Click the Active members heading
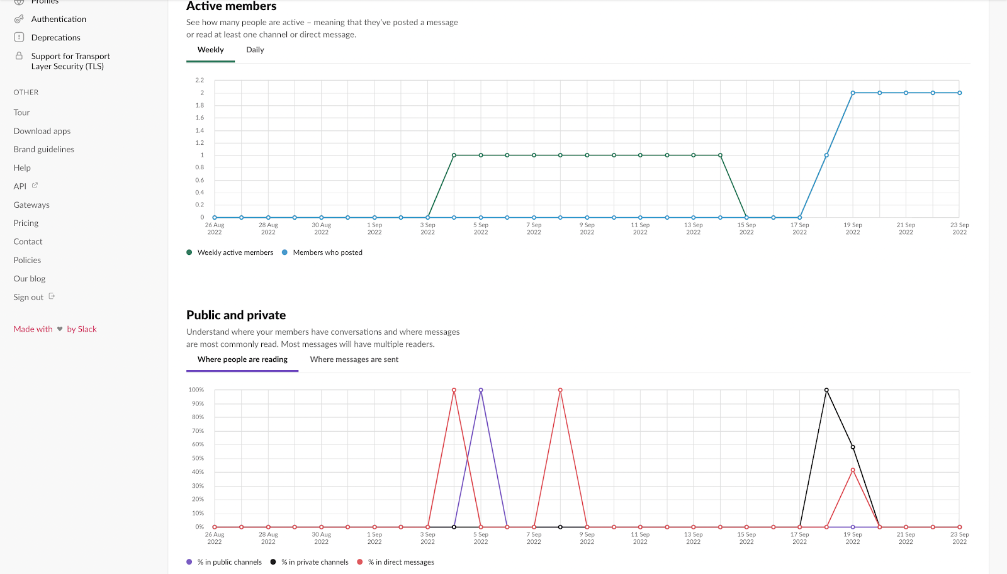 (231, 6)
